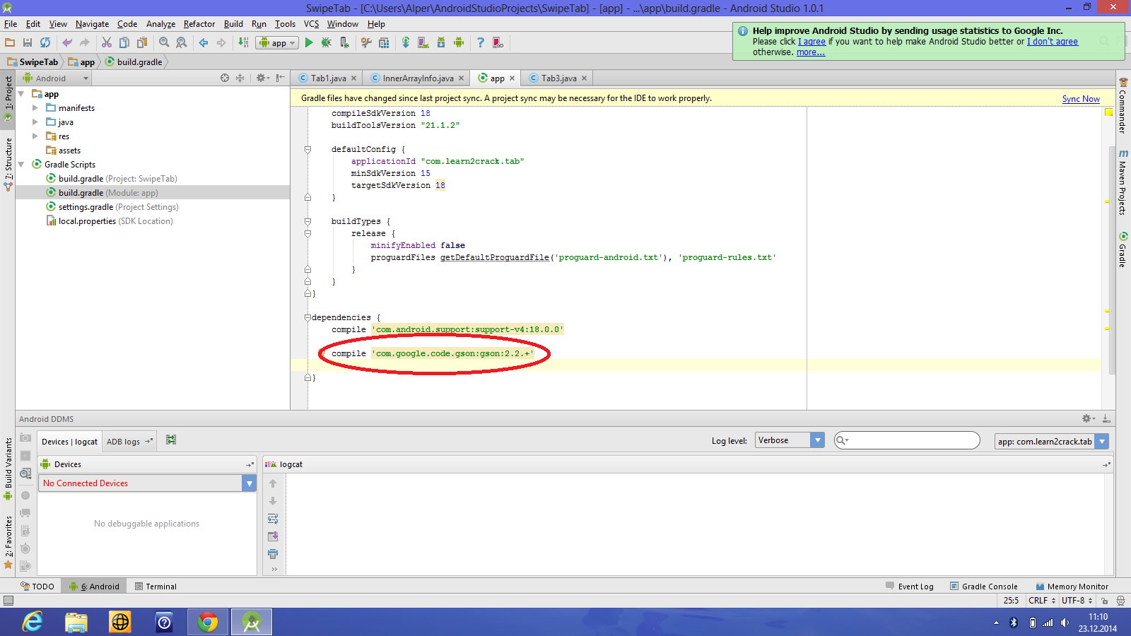Switch to the Tab1.java editor tab

pyautogui.click(x=328, y=78)
